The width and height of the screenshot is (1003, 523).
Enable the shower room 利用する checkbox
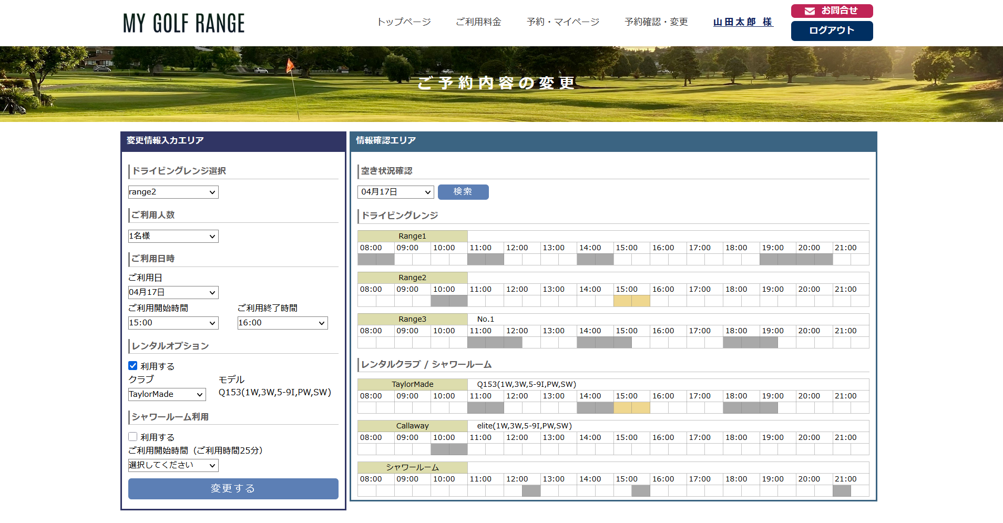[133, 437]
